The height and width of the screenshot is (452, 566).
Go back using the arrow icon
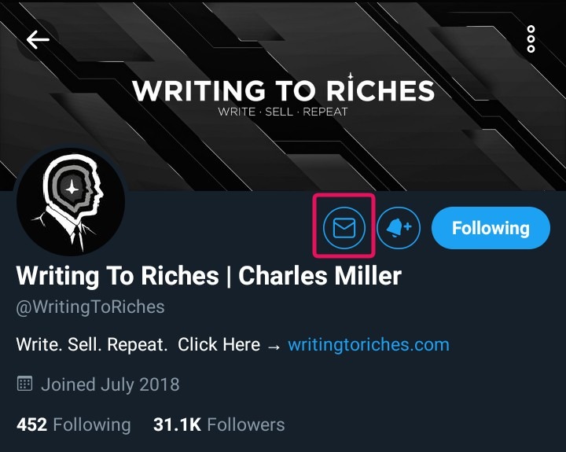pos(38,39)
